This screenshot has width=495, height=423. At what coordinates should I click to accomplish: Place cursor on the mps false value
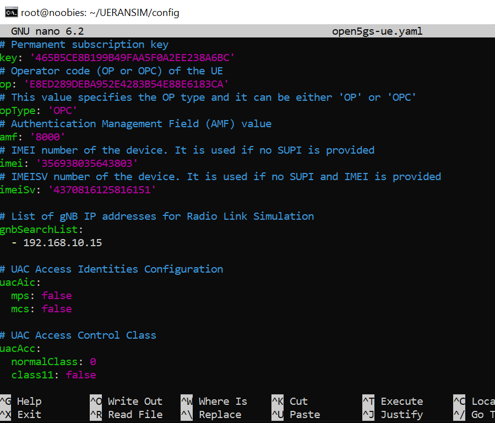[56, 295]
